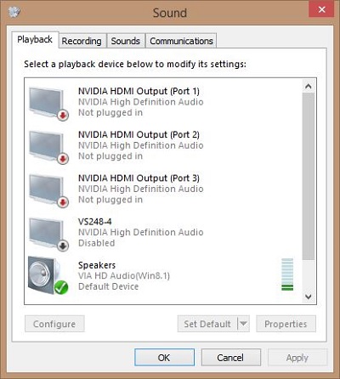Select NVIDIA HDMI Output Port 1 monitor icon
This screenshot has height=379, width=340.
[48, 104]
